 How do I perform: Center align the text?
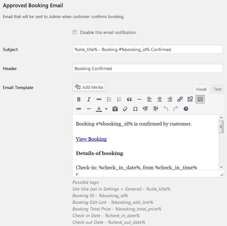[x=160, y=99]
